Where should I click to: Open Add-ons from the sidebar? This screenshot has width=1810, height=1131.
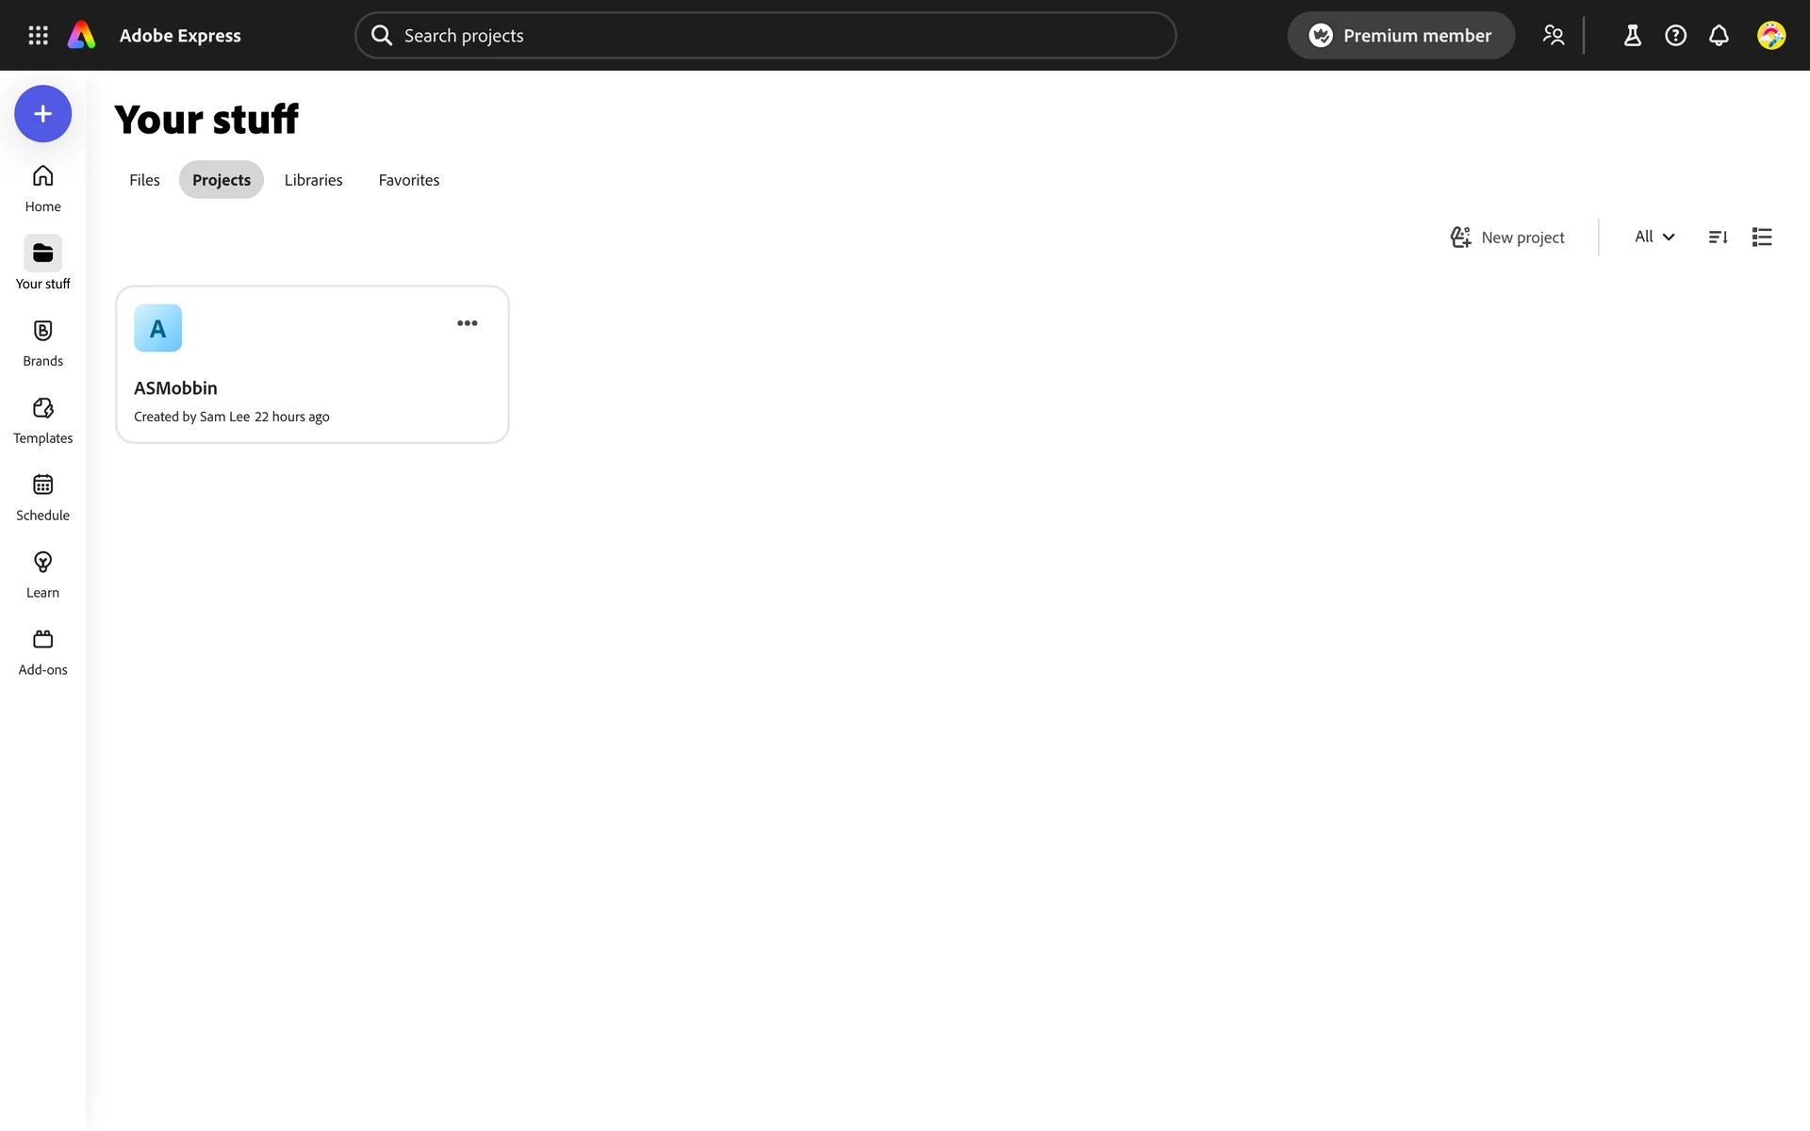tap(42, 651)
